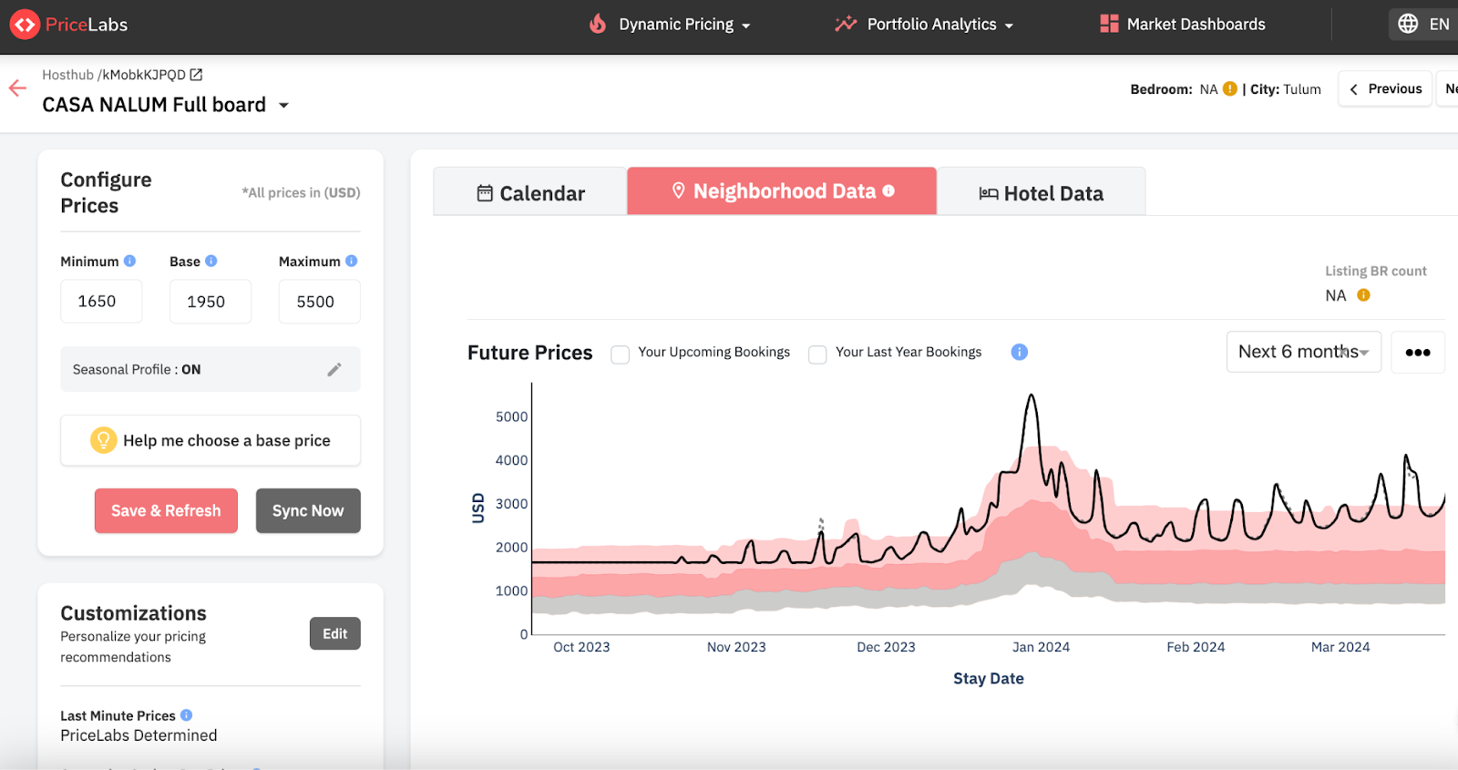
Task: Click the Dec 2023 axis label
Action: pyautogui.click(x=886, y=647)
